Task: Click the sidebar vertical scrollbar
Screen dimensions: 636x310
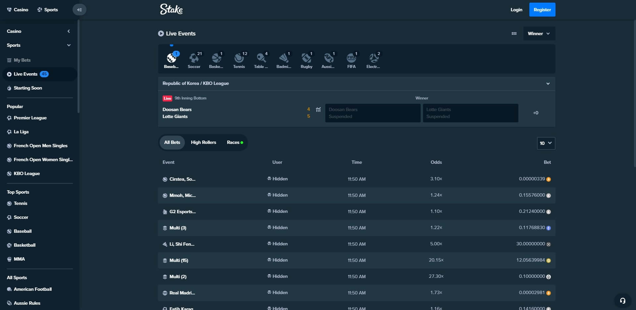Action: tap(79, 66)
